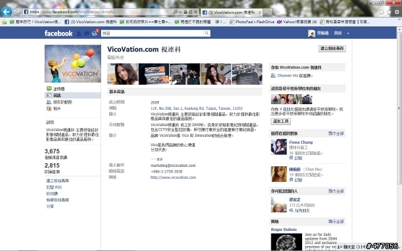Expand the favorites bar overflow chevron

pos(399,19)
